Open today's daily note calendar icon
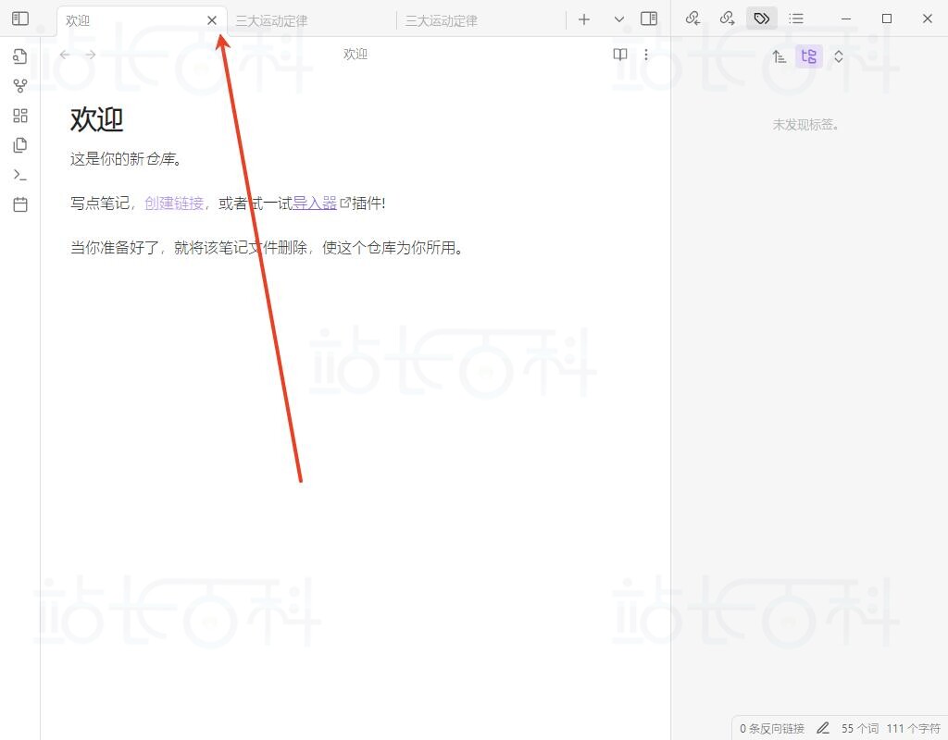 20,204
